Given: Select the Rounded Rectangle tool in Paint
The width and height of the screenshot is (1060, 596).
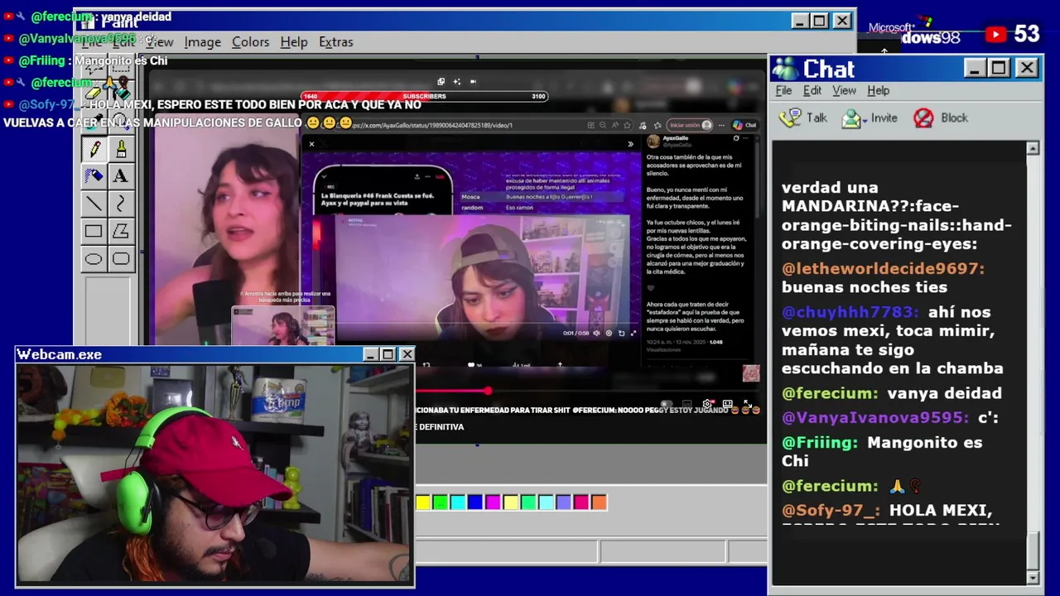Looking at the screenshot, I should point(121,259).
